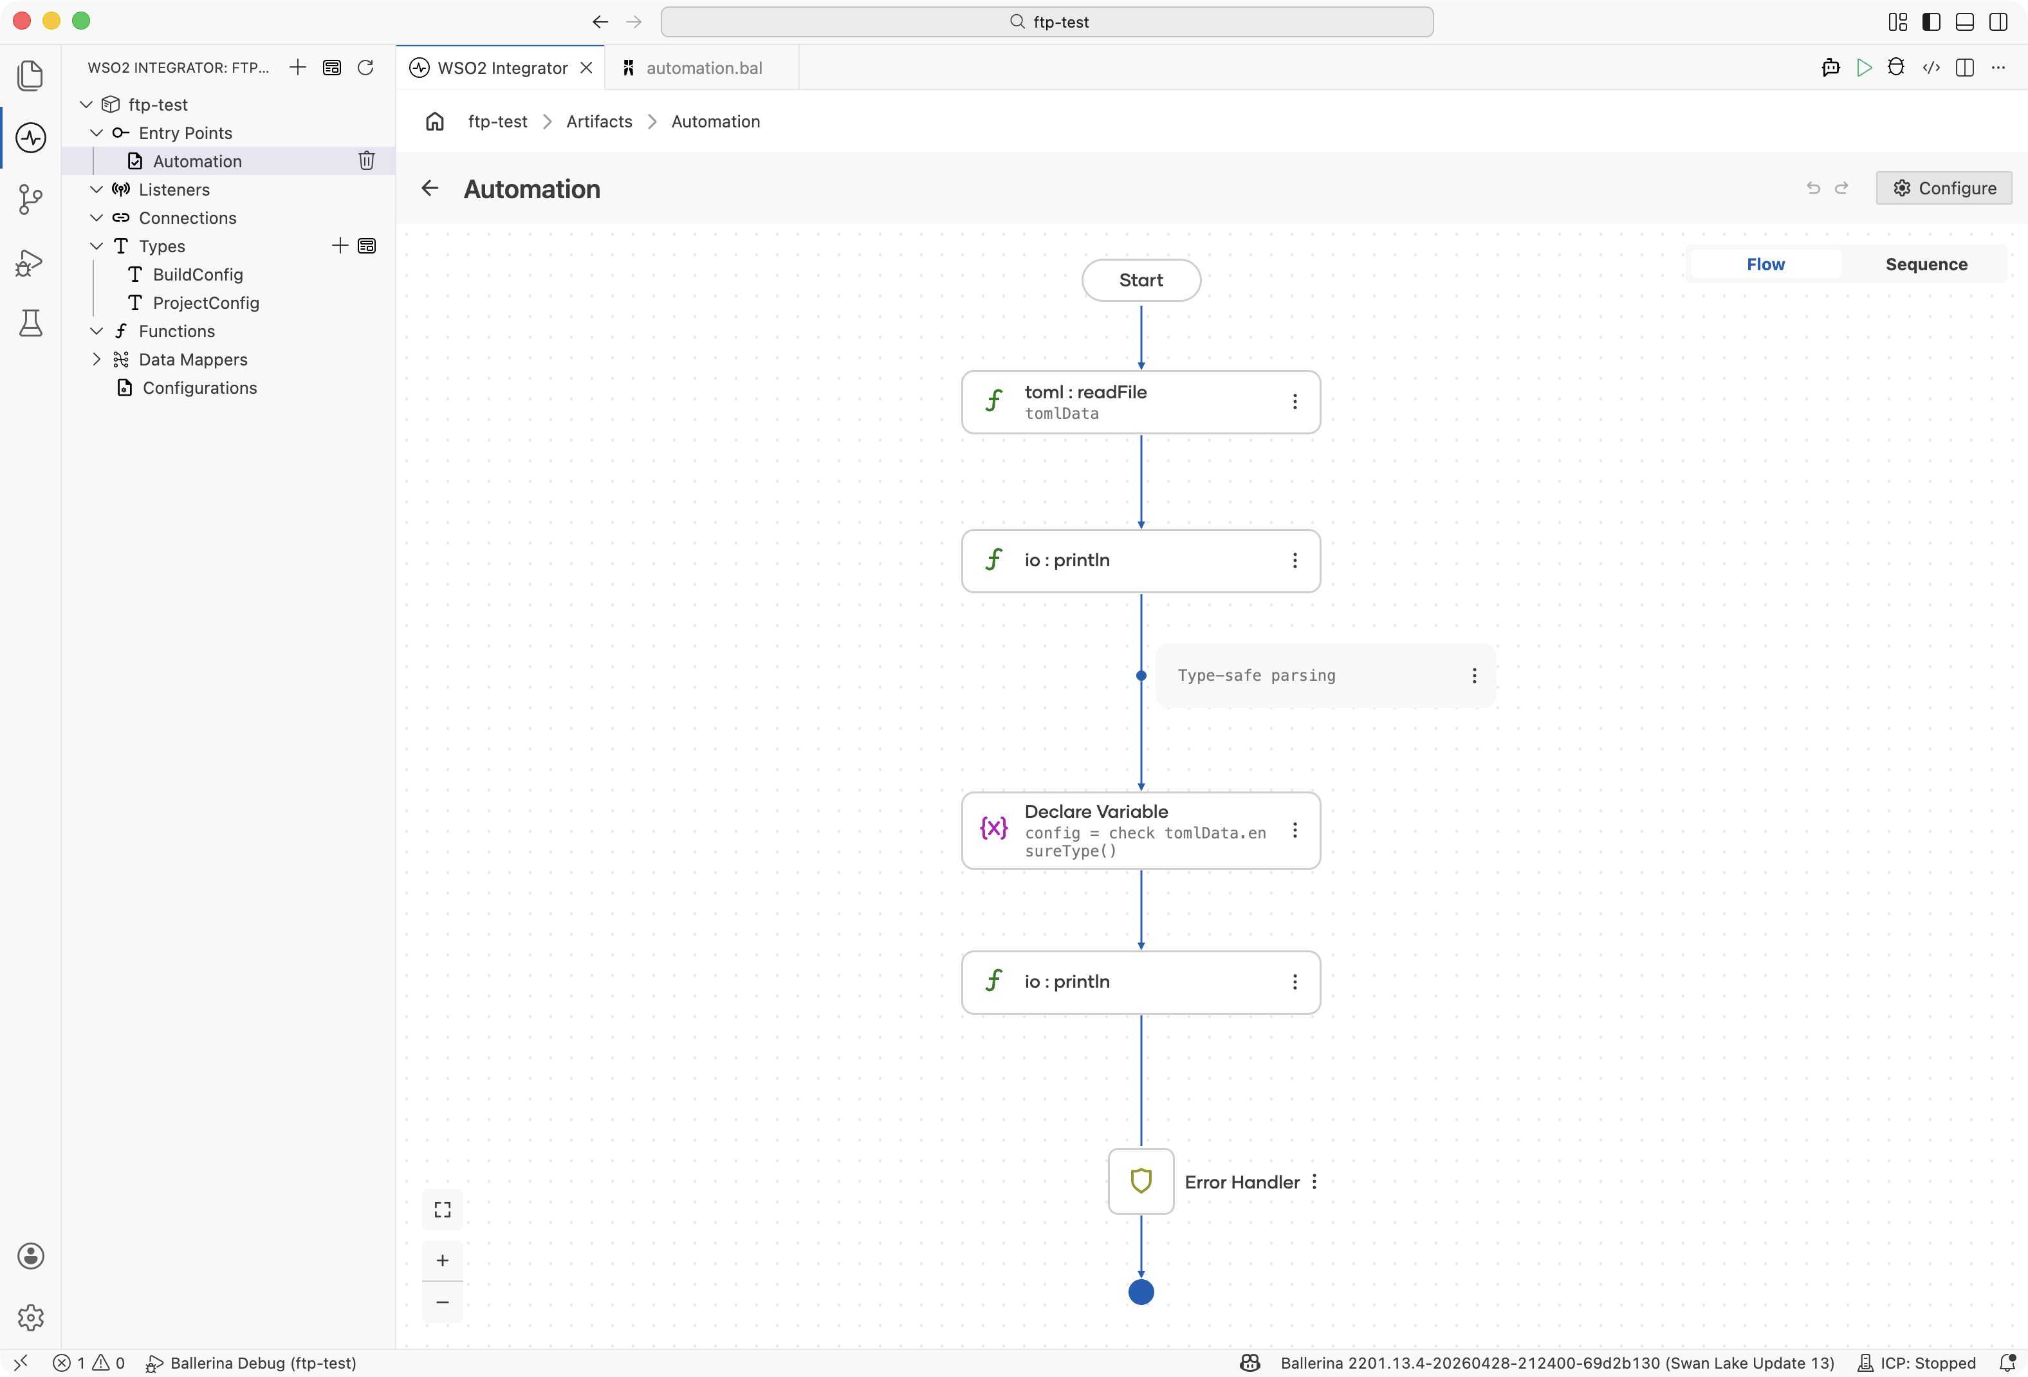Switch diagram to Flow view
2028x1377 pixels.
pyautogui.click(x=1765, y=264)
